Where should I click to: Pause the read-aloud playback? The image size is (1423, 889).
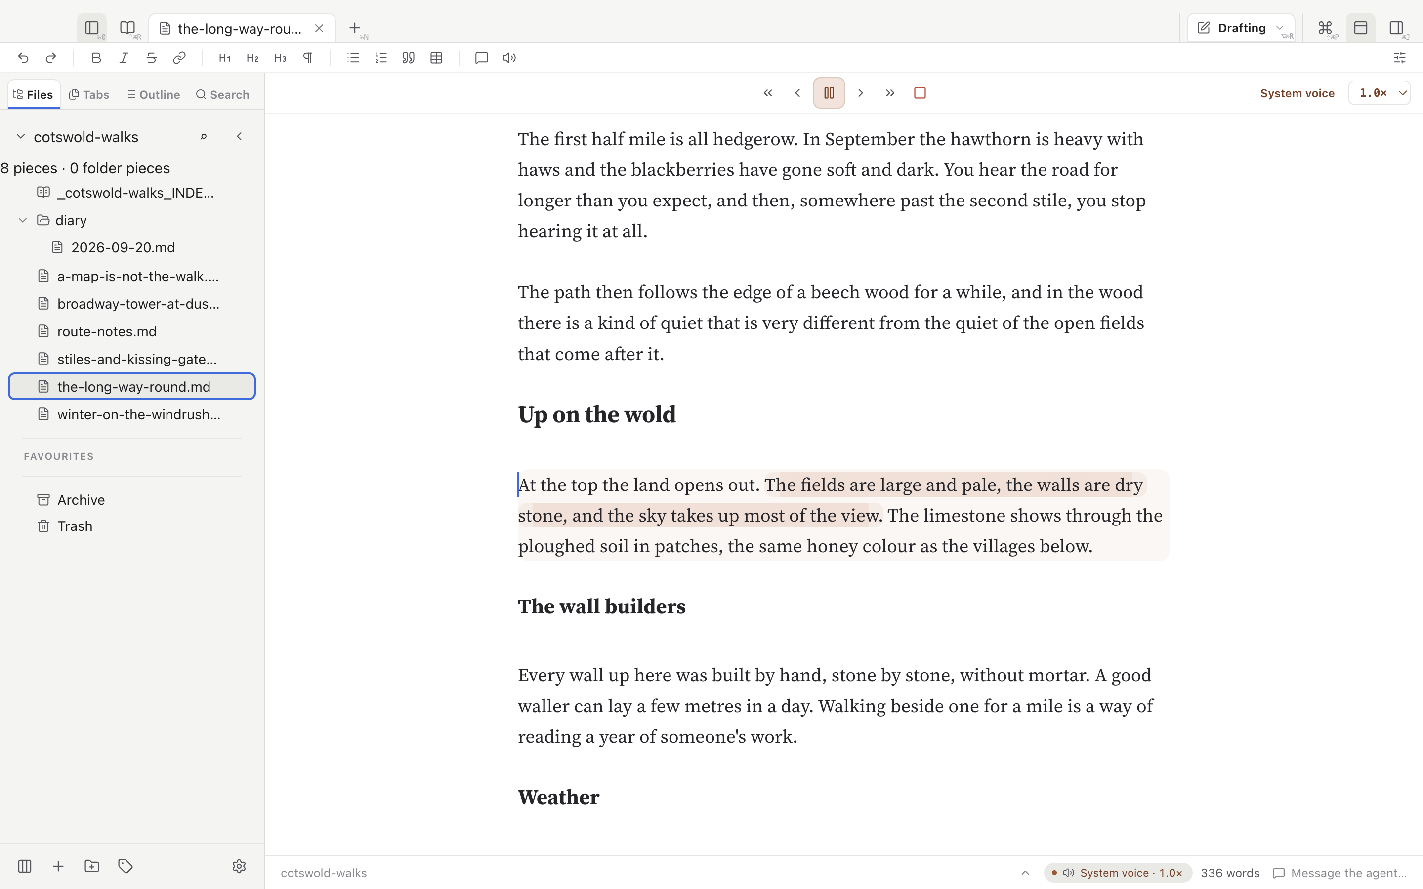click(x=829, y=93)
